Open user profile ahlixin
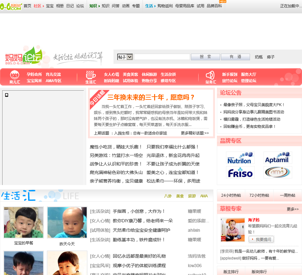Viewport: 302px width, 275px height. click(x=194, y=230)
